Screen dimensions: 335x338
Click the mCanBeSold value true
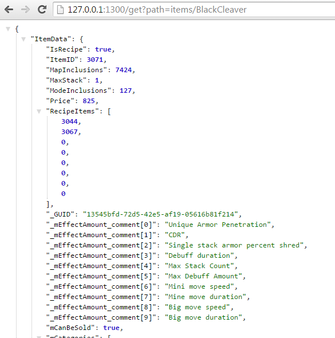pos(111,328)
